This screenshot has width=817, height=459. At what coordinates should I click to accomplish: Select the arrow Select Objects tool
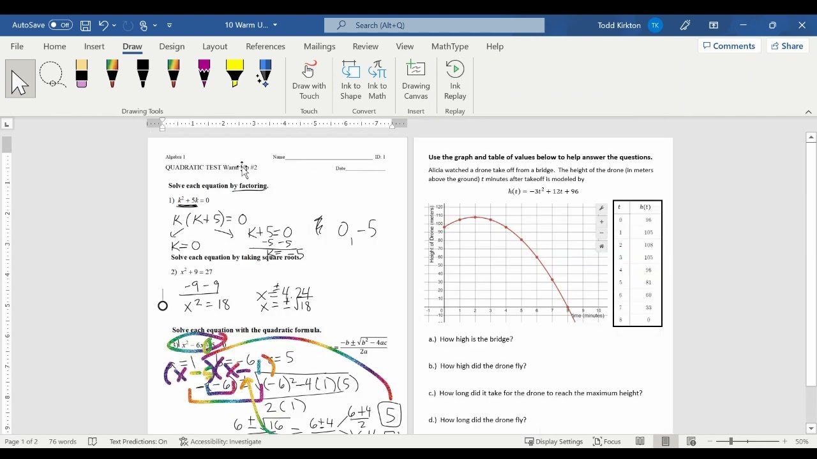(x=20, y=79)
